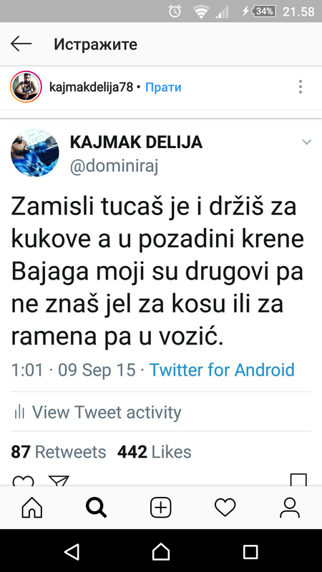Tap the Android home navigation button
This screenshot has height=572, width=322.
tap(161, 551)
